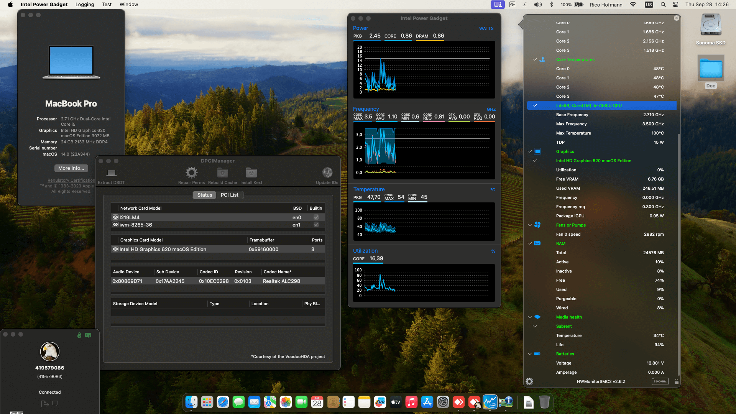736x414 pixels.
Task: Close the HWMonitorSMC2 popover
Action: [x=677, y=18]
